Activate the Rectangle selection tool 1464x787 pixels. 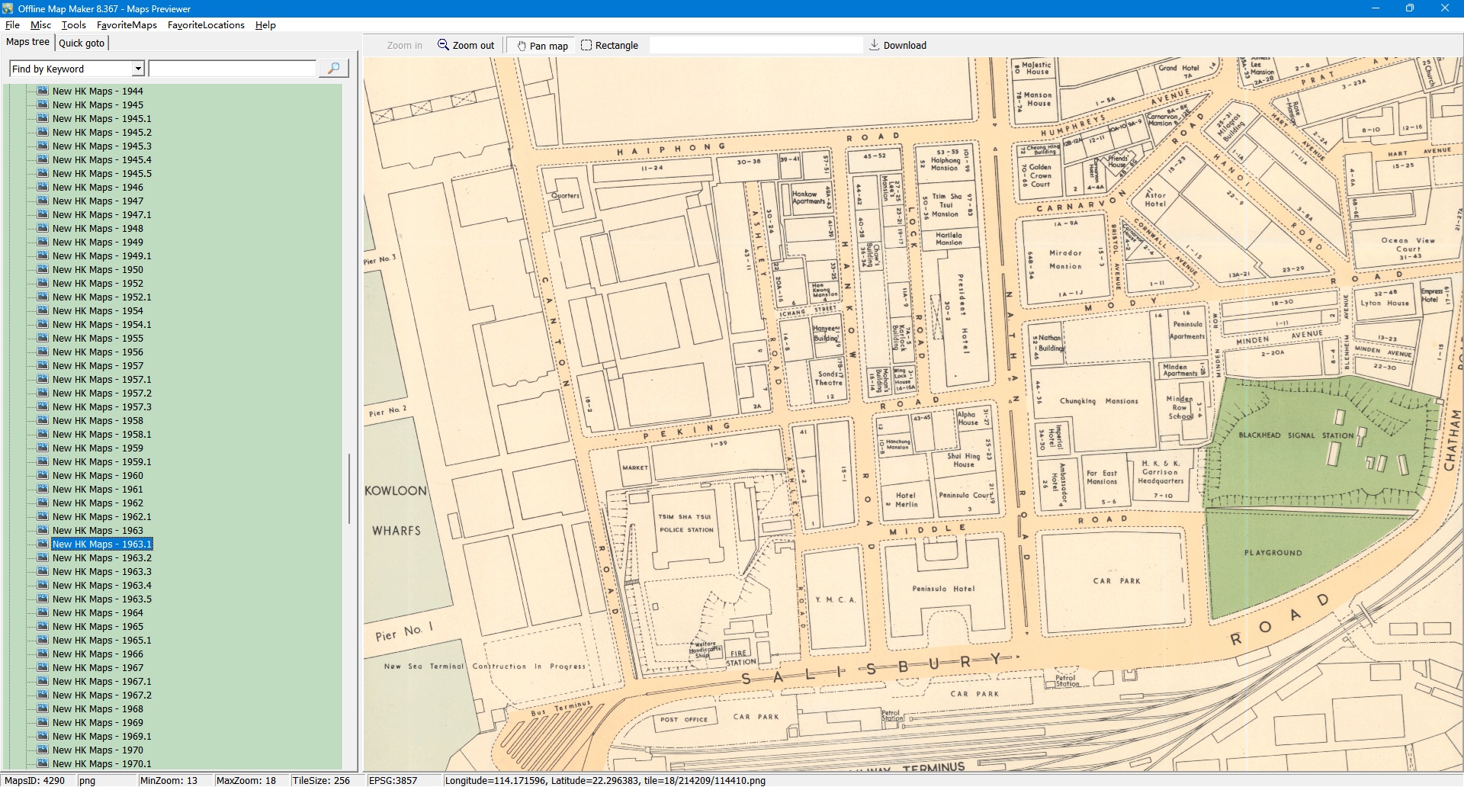[586, 45]
